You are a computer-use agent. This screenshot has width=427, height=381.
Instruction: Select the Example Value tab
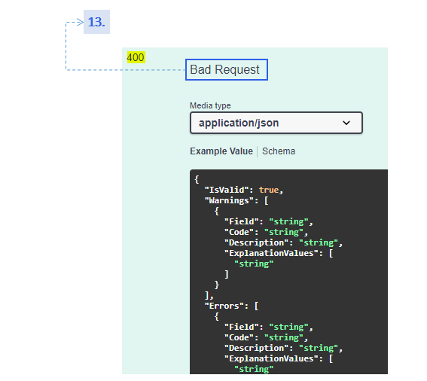221,151
